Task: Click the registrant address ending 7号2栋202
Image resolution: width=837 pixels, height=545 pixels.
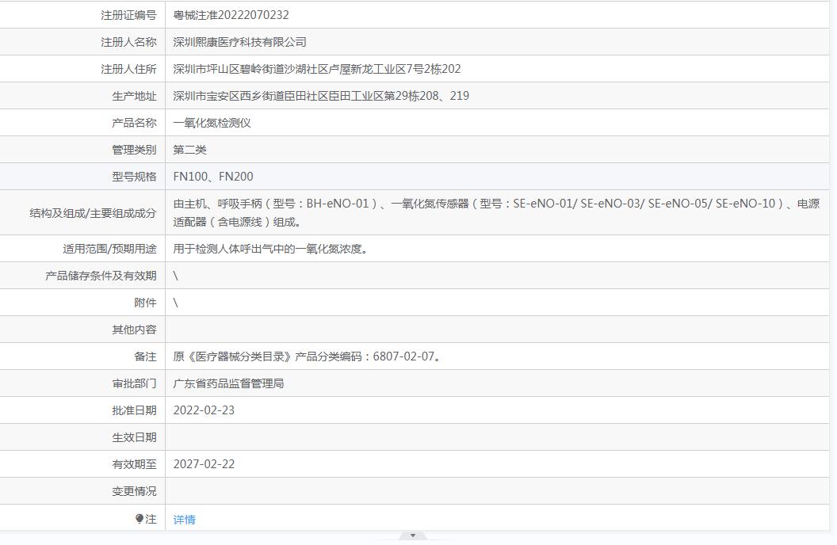Action: 317,70
